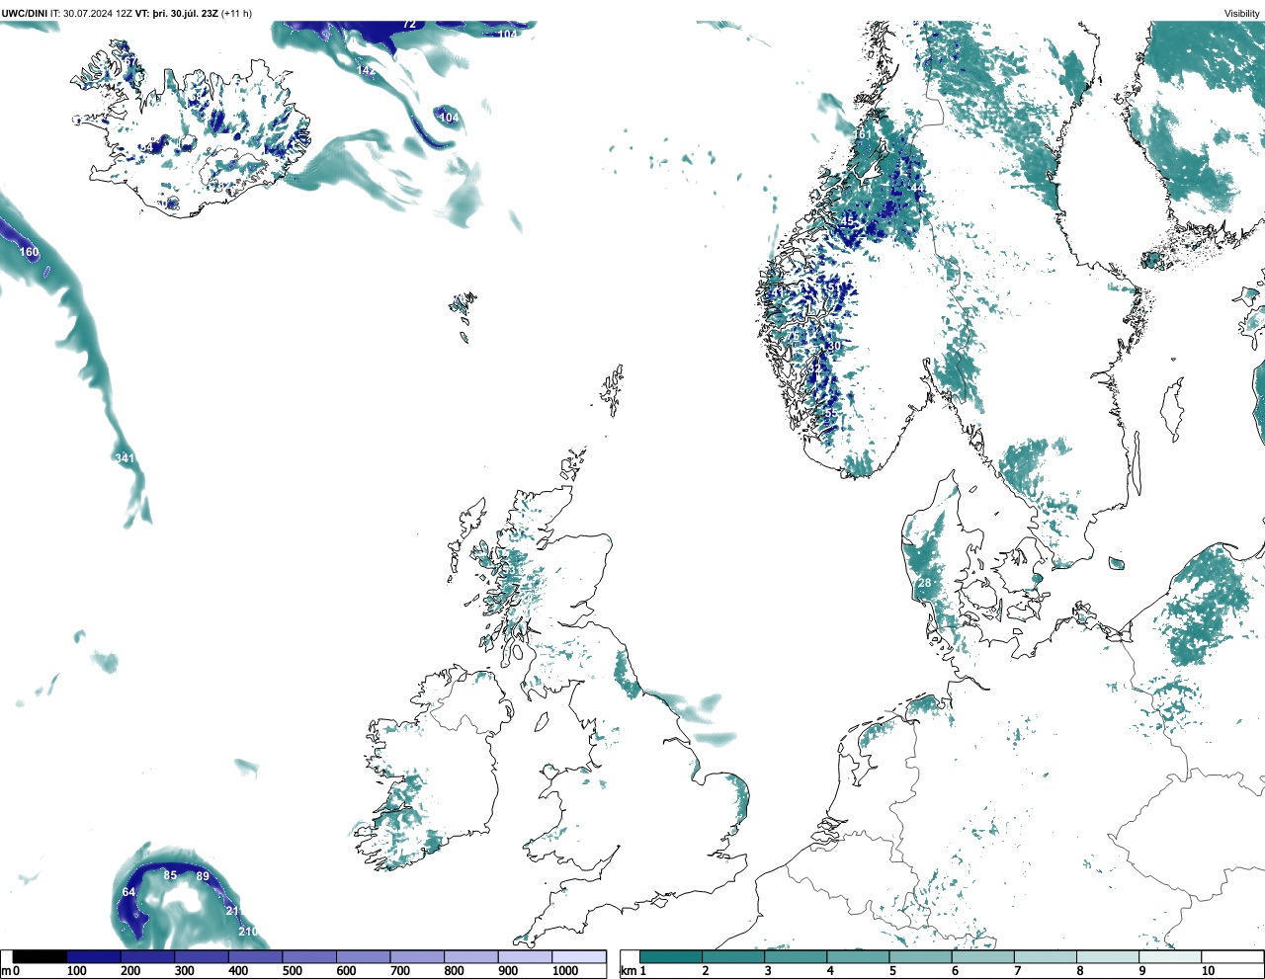Click the 600–700 m lavender swatch
The width and height of the screenshot is (1265, 979).
click(364, 957)
